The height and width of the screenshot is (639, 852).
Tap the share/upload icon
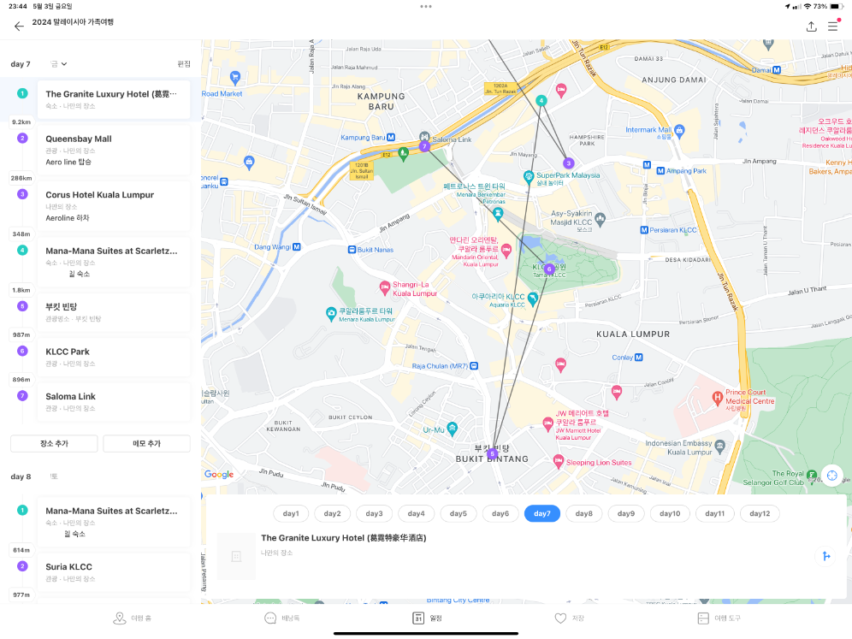[811, 26]
